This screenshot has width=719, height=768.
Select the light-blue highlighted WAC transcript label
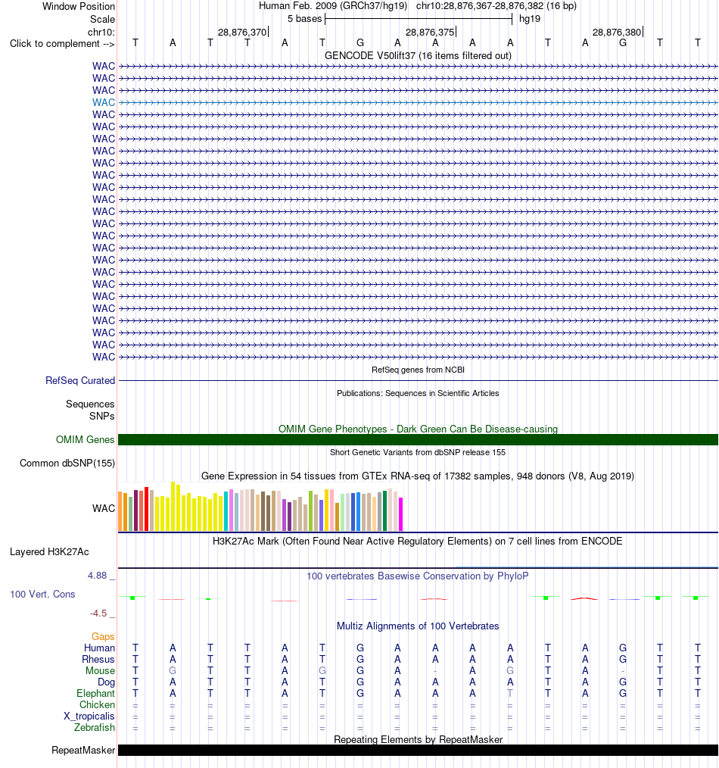pyautogui.click(x=104, y=102)
